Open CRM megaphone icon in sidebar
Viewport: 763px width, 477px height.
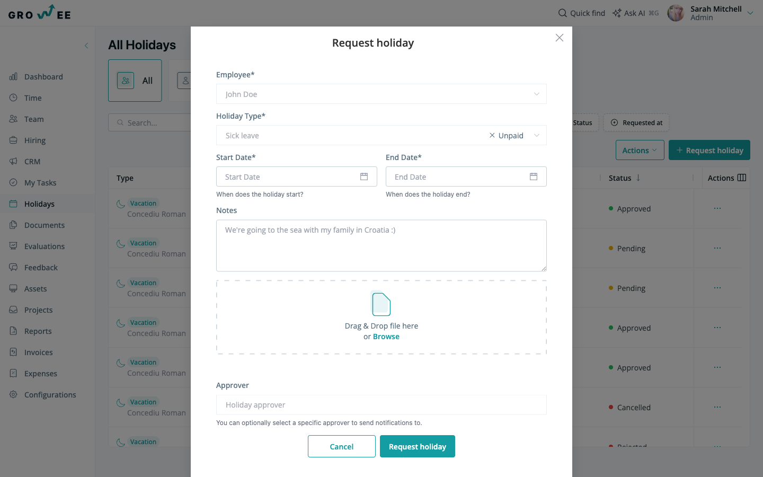13,162
